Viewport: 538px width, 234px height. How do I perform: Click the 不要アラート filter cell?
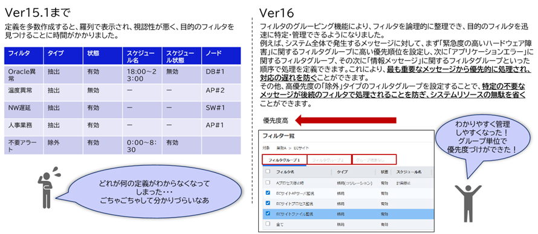[x=24, y=145]
